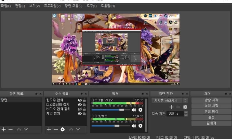Open the 보기(V) menu
232x139 pixels.
pyautogui.click(x=34, y=6)
